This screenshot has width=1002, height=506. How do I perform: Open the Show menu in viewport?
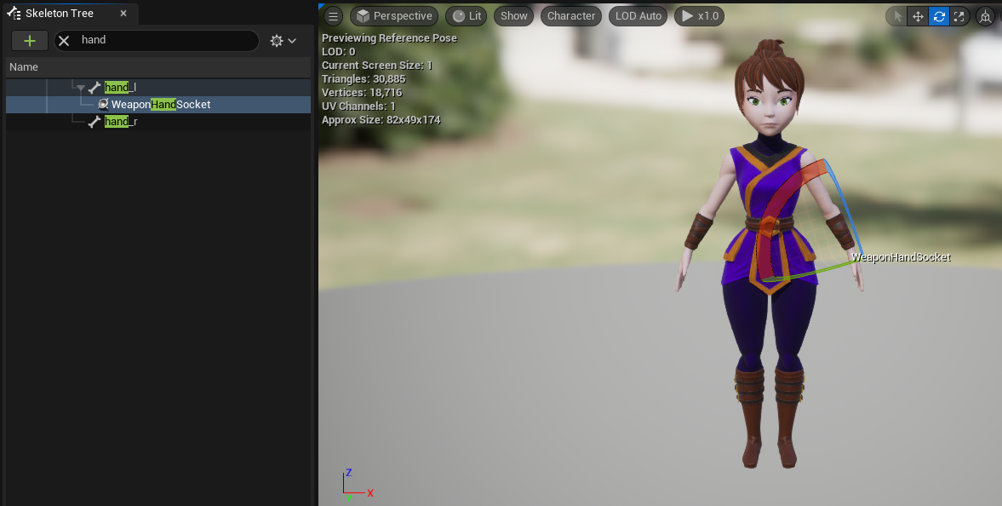(514, 16)
